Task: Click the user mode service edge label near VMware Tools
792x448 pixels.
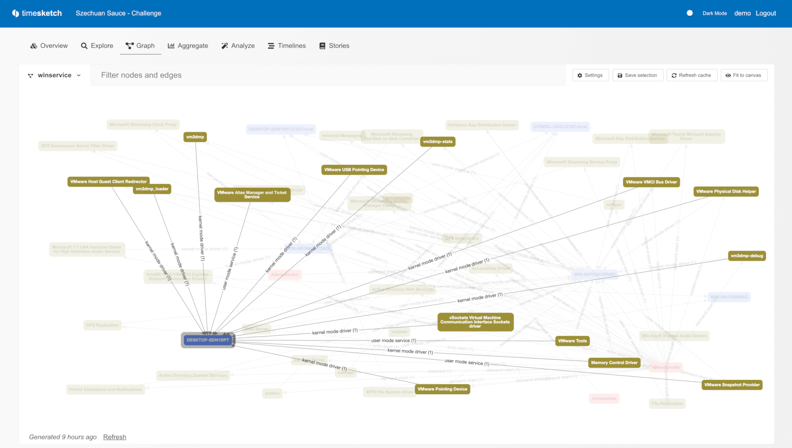Action: point(394,340)
